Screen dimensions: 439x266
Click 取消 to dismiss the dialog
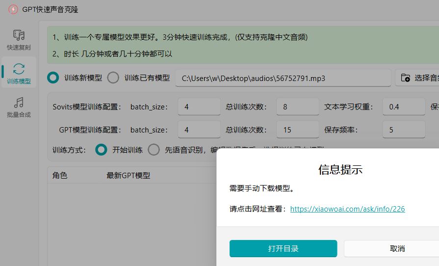click(x=397, y=248)
